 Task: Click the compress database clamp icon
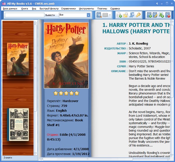click(132, 15)
